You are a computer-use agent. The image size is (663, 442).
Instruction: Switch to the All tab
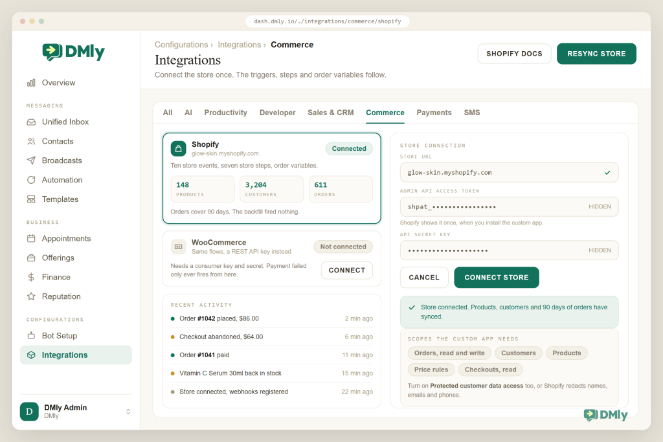click(x=168, y=113)
